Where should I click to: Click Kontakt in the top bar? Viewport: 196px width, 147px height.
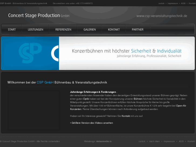[192, 4]
